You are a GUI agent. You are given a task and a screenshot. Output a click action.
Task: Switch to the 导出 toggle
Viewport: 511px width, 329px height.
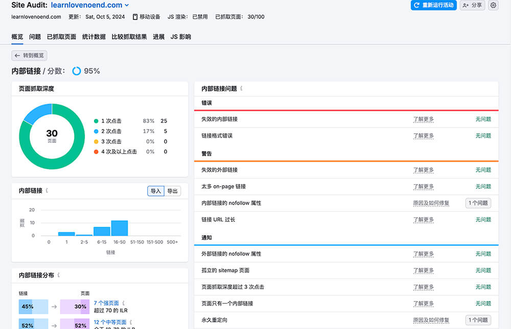click(172, 191)
